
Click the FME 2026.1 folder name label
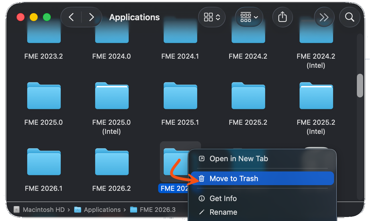pos(43,188)
